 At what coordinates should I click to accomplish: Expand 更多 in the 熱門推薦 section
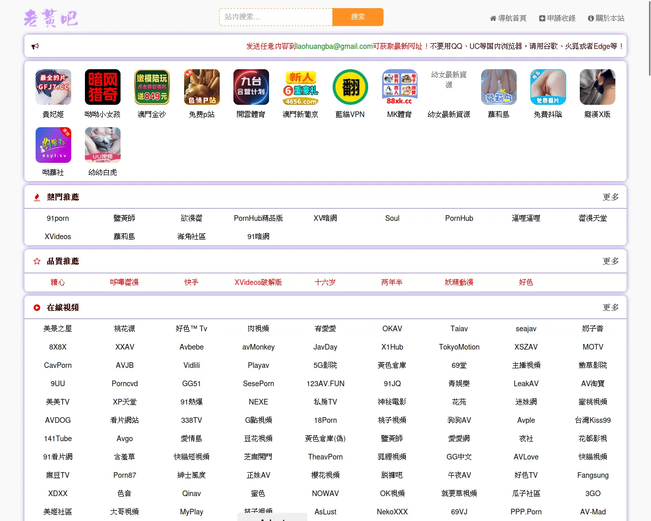coord(610,197)
